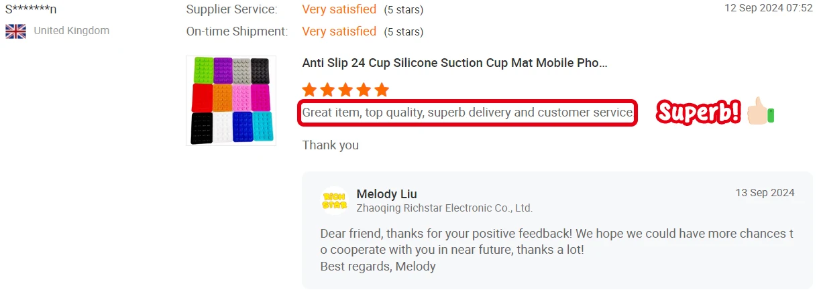Click Zhaoqing Richstar Electronic Co., Ltd. company name
The width and height of the screenshot is (821, 298).
[x=444, y=208]
